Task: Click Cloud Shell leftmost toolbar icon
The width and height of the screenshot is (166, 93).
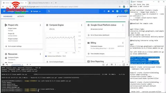Action: tap(3, 65)
